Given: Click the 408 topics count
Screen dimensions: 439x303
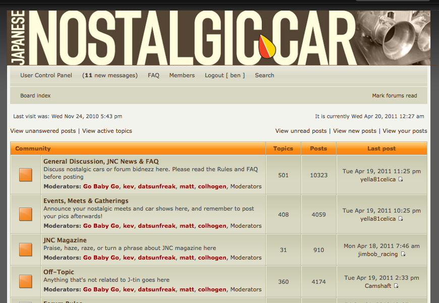Looking at the screenshot, I should (x=284, y=215).
